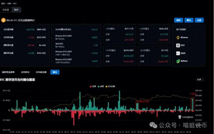The image size is (214, 134).
Task: Click the 24小时聚合多空比 label
Action: pyautogui.click(x=63, y=29)
